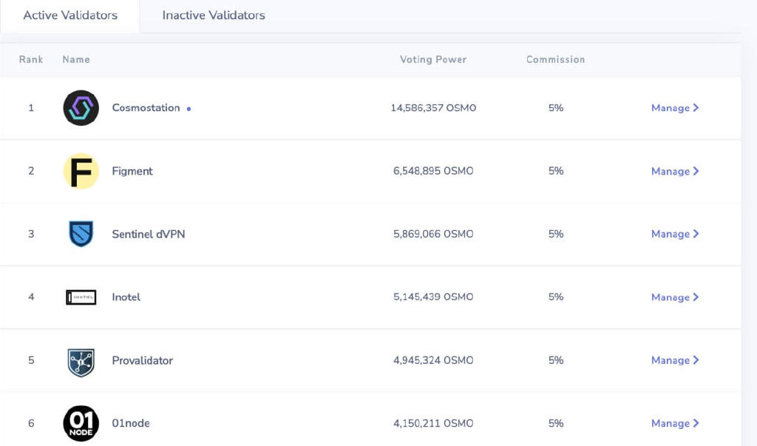The width and height of the screenshot is (757, 446).
Task: Click the 01node validator logo
Action: (81, 423)
